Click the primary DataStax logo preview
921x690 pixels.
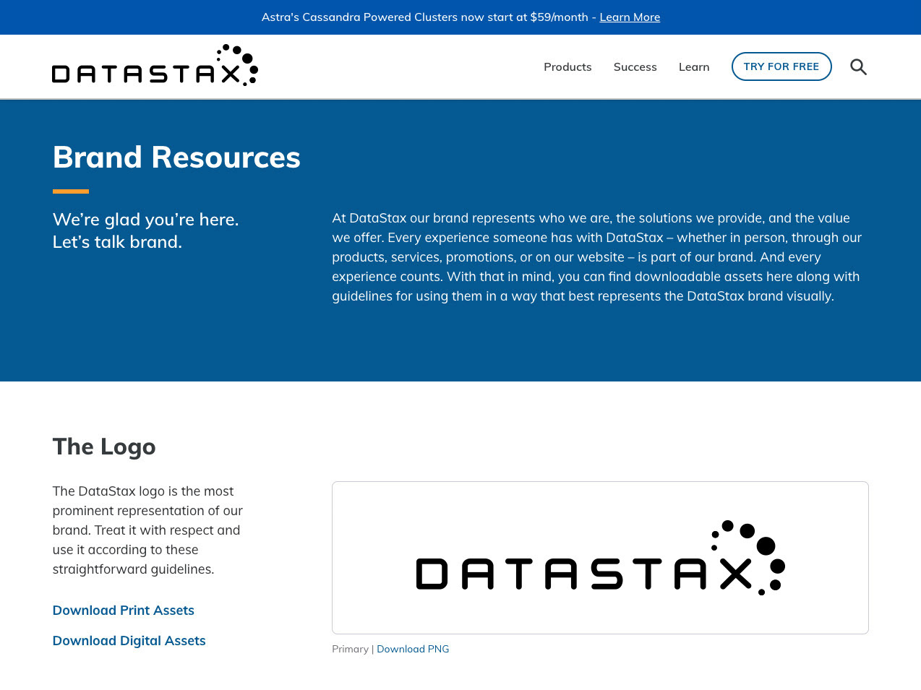coord(600,558)
